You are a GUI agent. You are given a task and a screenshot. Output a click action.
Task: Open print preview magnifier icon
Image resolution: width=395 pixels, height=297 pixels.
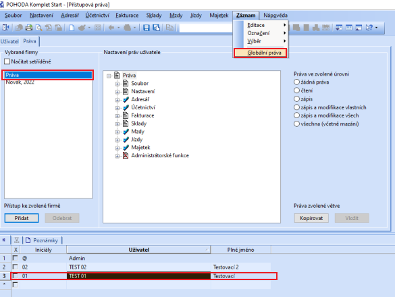pyautogui.click(x=38, y=28)
